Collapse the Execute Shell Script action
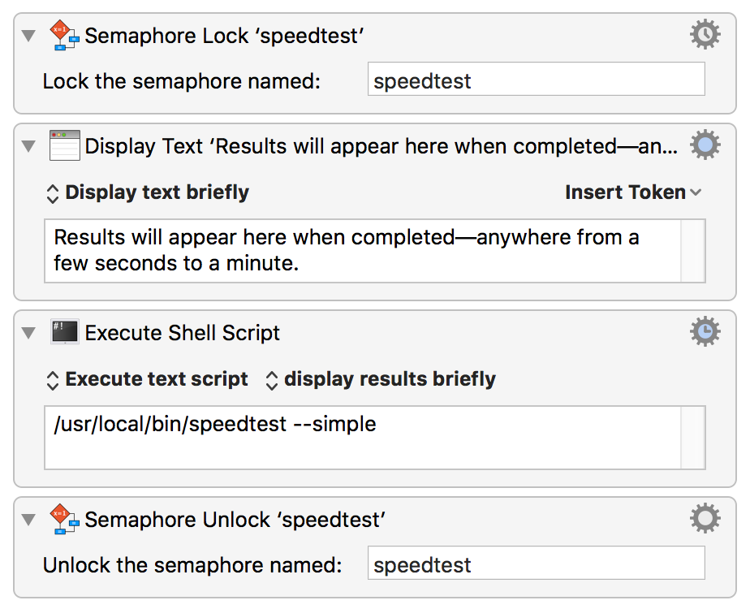 [x=28, y=332]
